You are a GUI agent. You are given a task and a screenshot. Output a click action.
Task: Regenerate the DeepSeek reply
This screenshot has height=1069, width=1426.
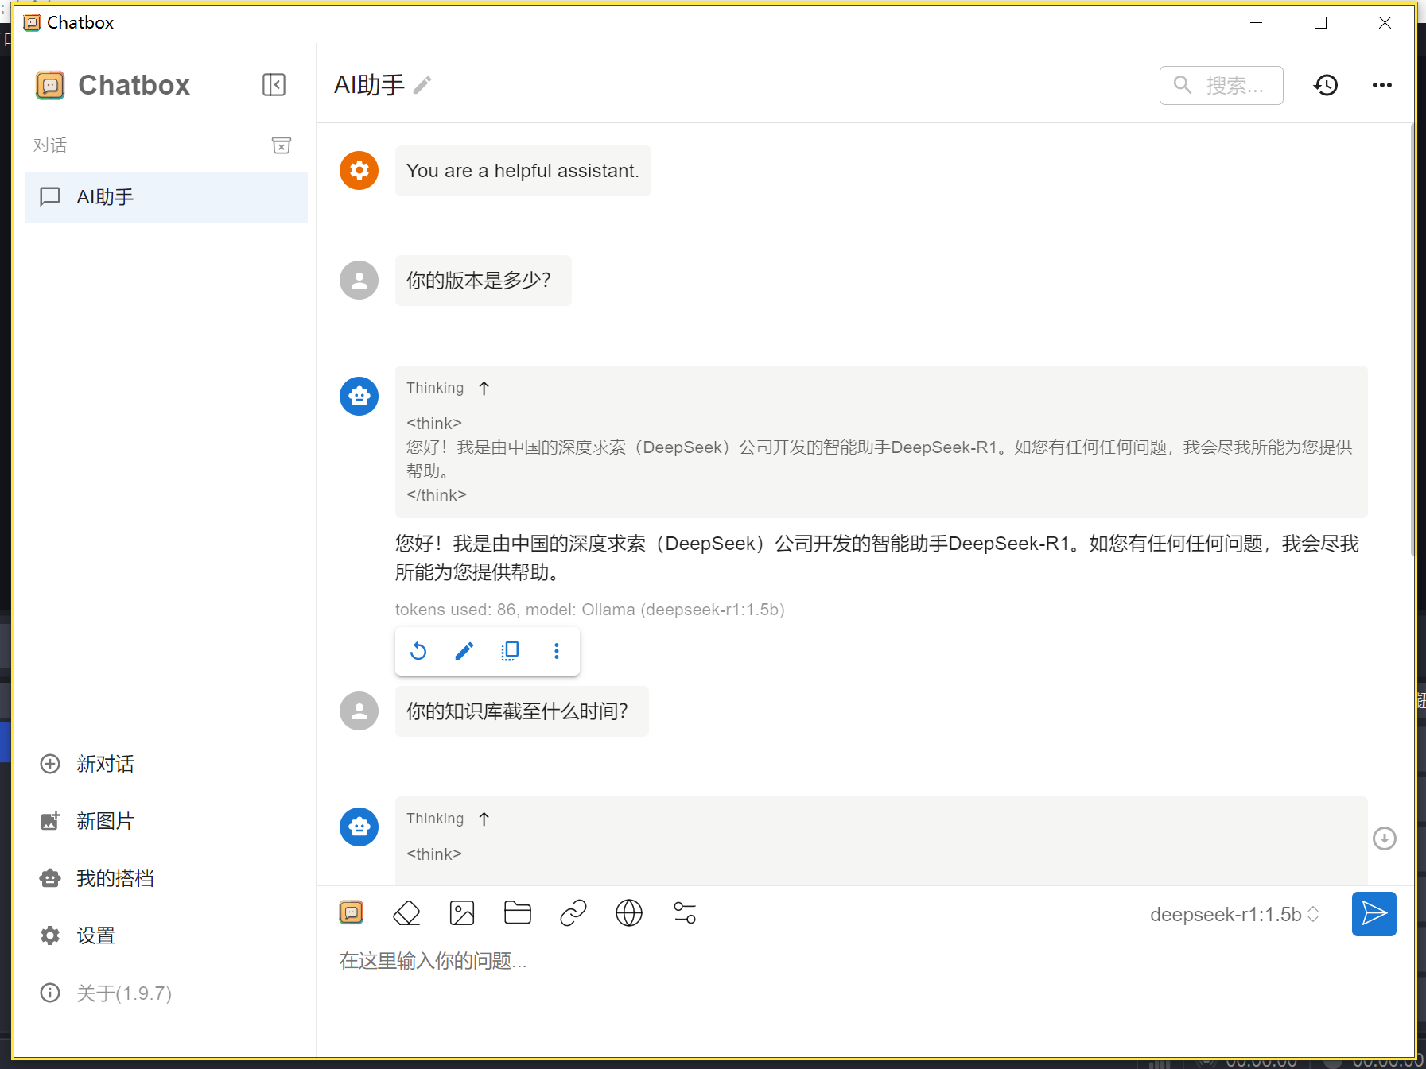(x=418, y=652)
